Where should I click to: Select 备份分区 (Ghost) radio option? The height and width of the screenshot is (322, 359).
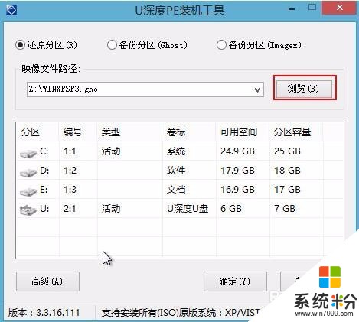click(x=112, y=45)
